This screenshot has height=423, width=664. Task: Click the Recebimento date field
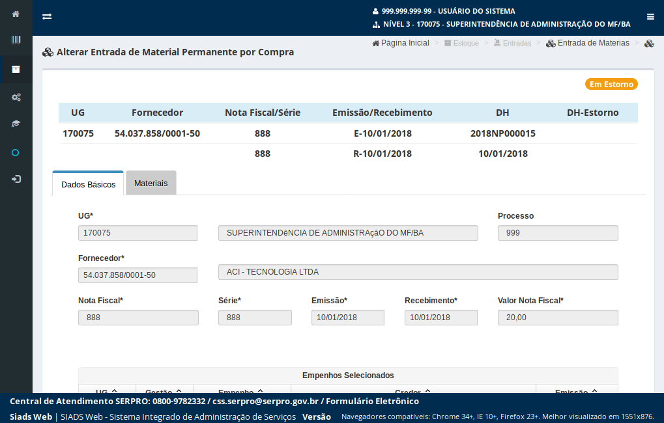pos(441,318)
